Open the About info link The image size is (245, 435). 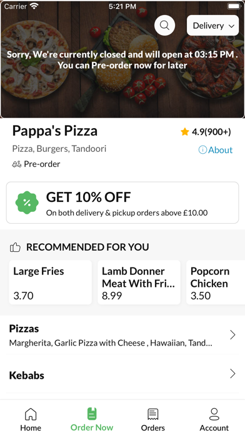coord(216,150)
